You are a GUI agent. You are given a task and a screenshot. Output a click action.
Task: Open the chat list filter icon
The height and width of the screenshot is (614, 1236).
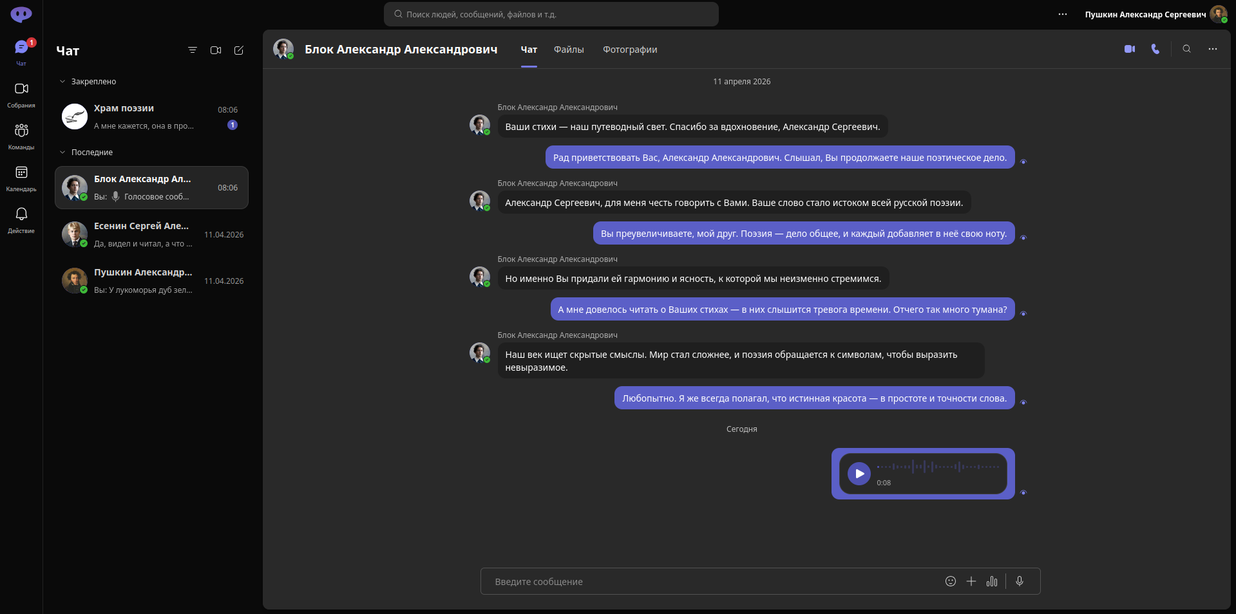(x=193, y=50)
